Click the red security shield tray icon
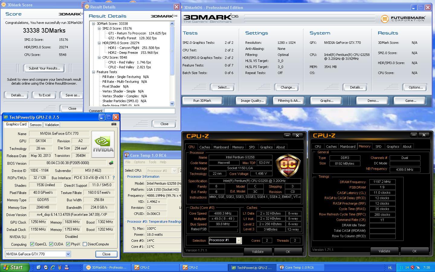 click(x=413, y=267)
